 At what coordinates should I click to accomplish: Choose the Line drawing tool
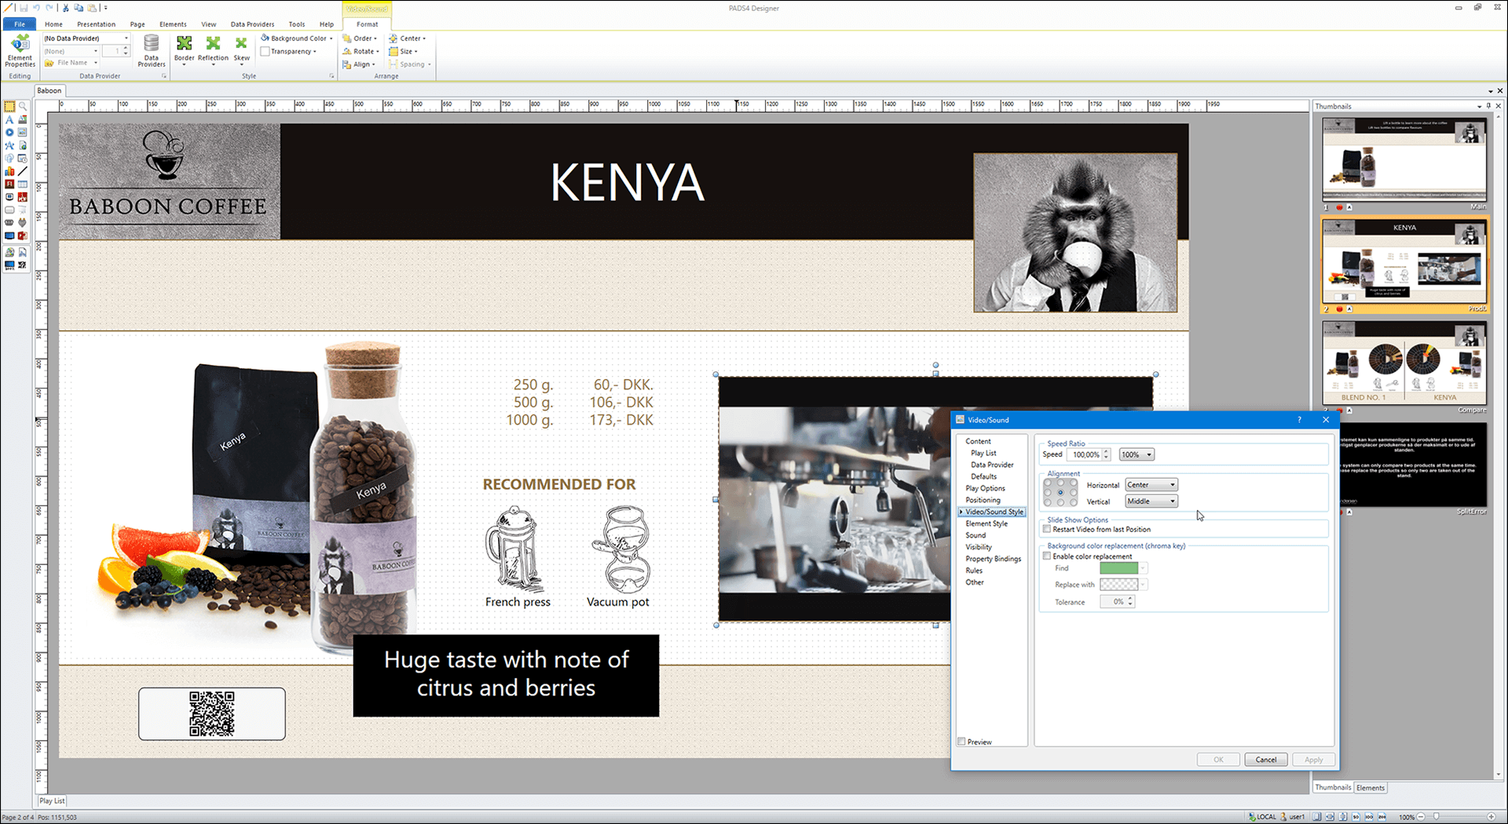(x=23, y=171)
